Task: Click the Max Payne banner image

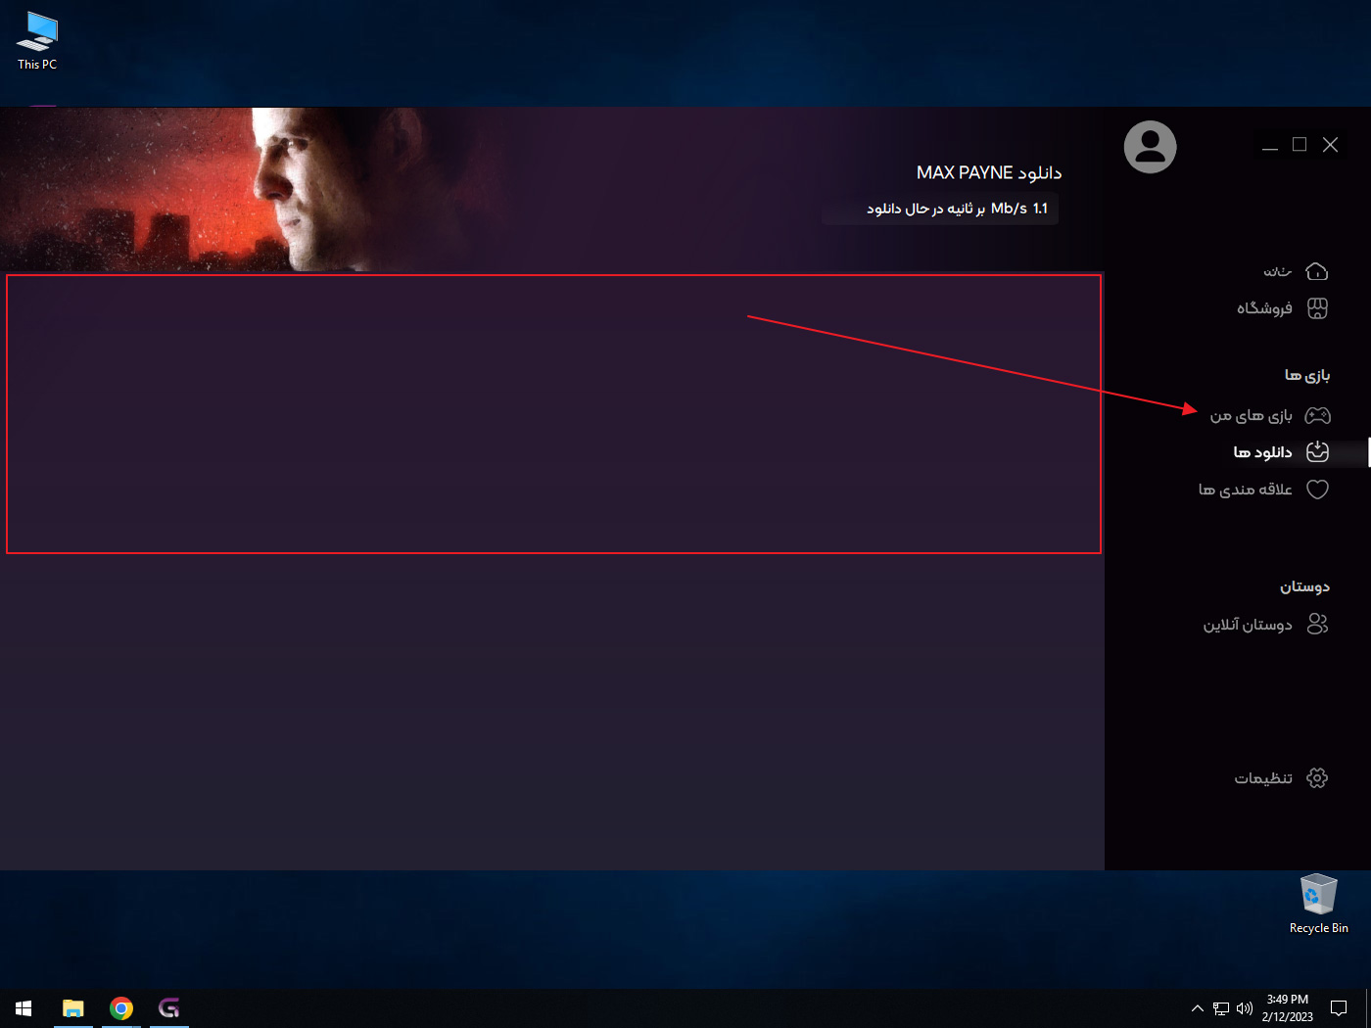Action: 294,189
